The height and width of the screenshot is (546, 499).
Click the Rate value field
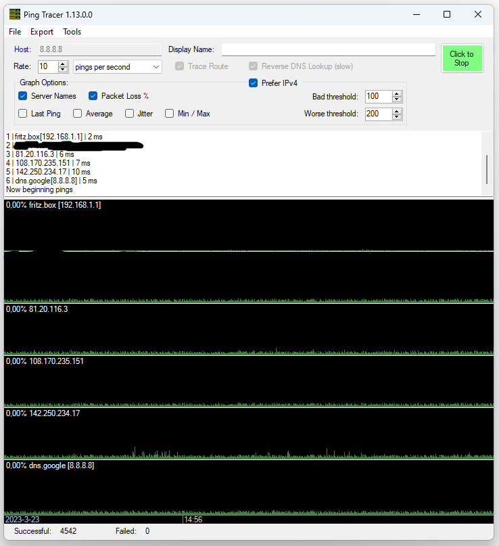pyautogui.click(x=48, y=66)
